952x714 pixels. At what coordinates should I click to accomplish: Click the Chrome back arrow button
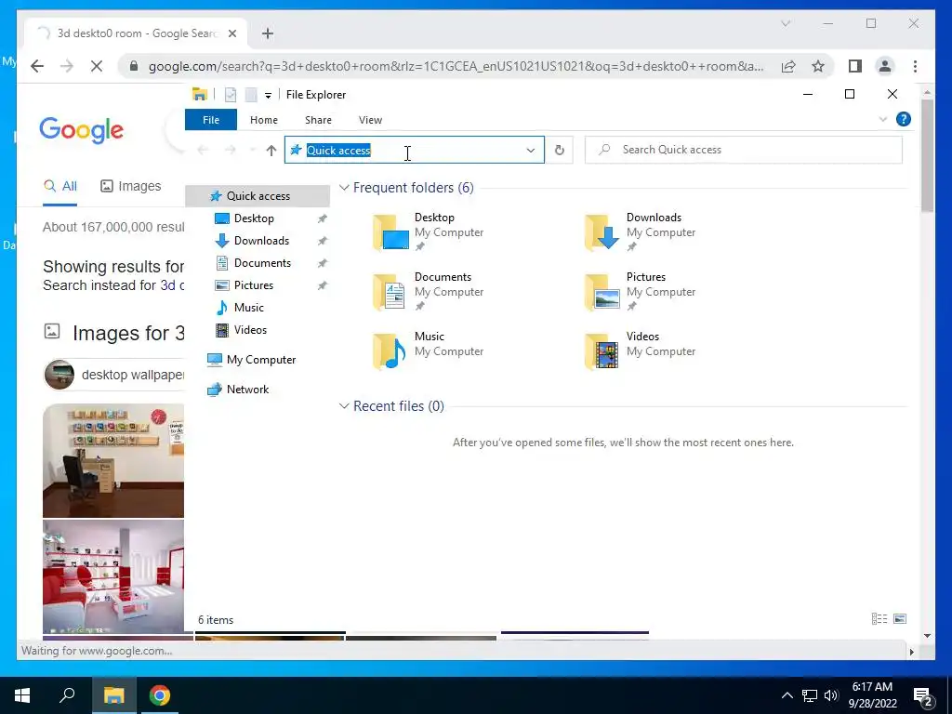point(37,66)
